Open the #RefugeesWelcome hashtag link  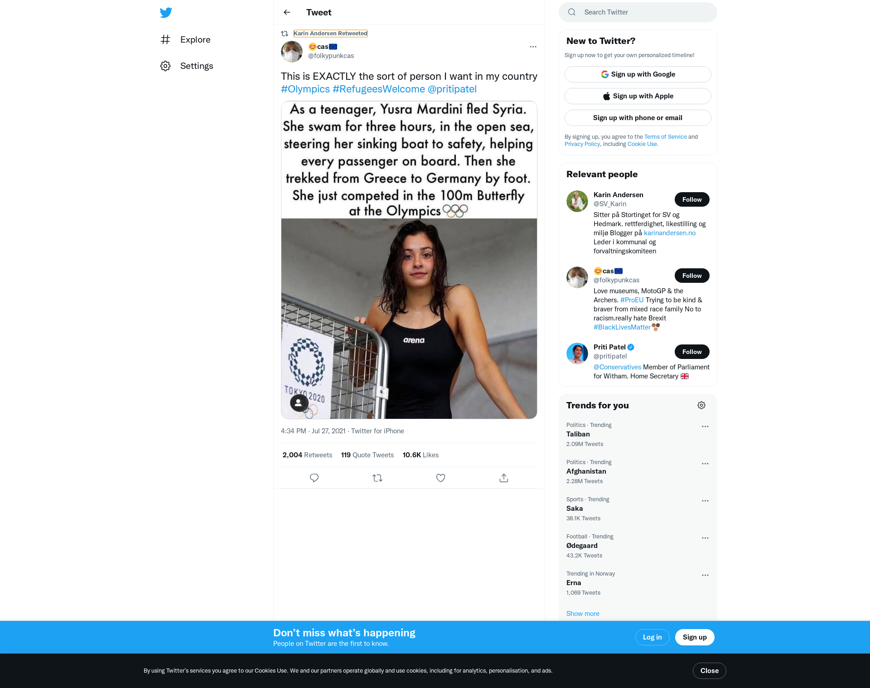[379, 89]
